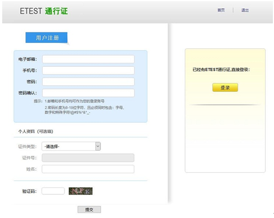Click the 首页 link in header

click(221, 10)
